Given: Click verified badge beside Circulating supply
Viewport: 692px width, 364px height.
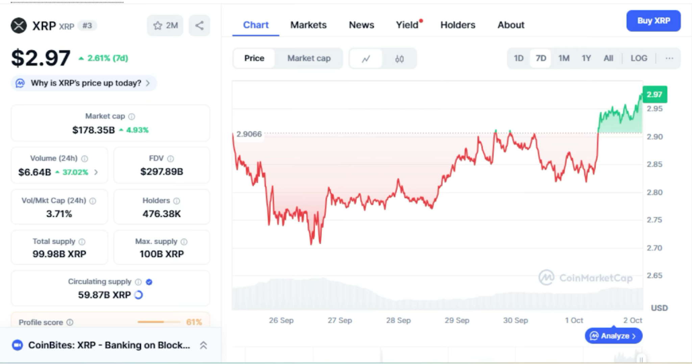Looking at the screenshot, I should pyautogui.click(x=149, y=282).
